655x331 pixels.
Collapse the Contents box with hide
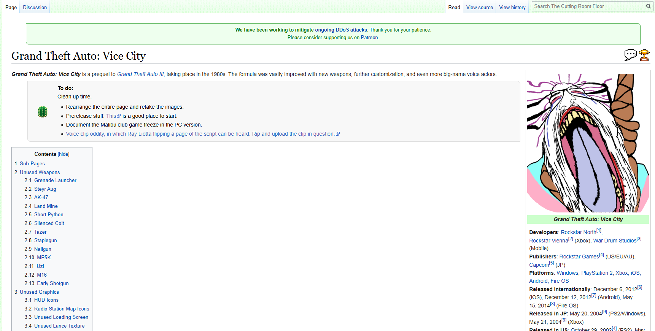tap(64, 154)
